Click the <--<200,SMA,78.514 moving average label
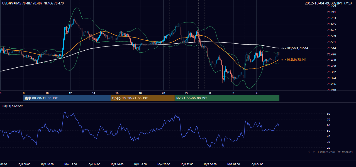The height and width of the screenshot is (167, 356). click(295, 48)
